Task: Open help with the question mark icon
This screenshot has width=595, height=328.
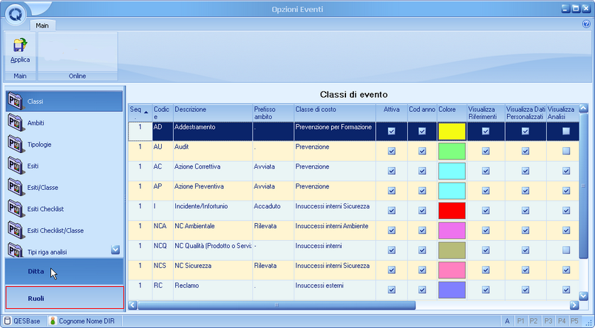Action: pos(586,24)
